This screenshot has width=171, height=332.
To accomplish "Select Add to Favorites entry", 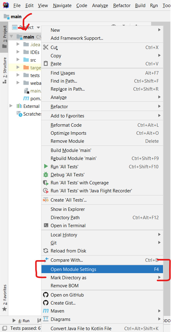I will point(102,116).
